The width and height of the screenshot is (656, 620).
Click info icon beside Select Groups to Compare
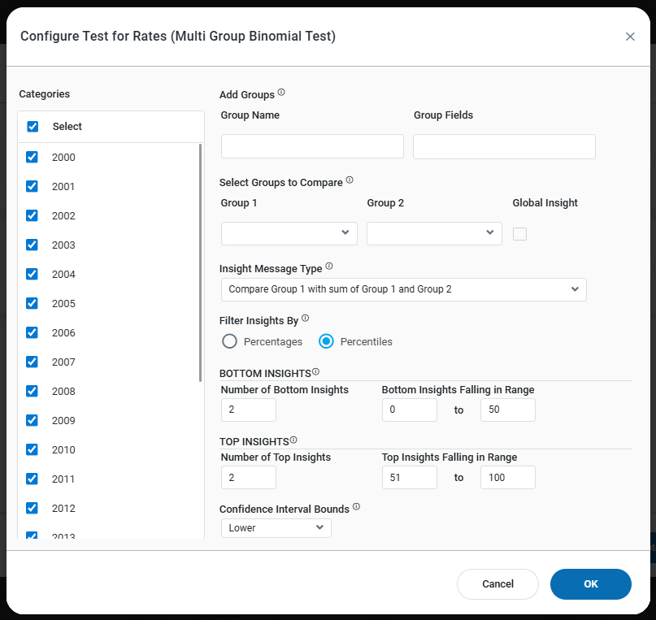350,180
